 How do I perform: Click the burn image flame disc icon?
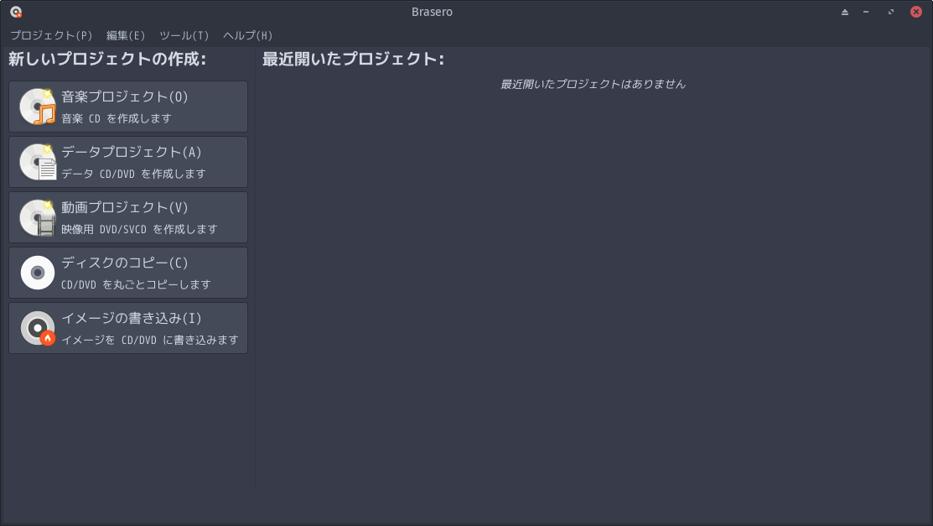tap(38, 328)
